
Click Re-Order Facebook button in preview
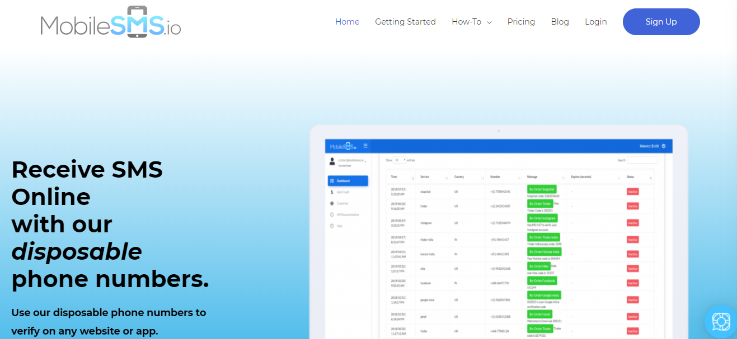(x=542, y=280)
